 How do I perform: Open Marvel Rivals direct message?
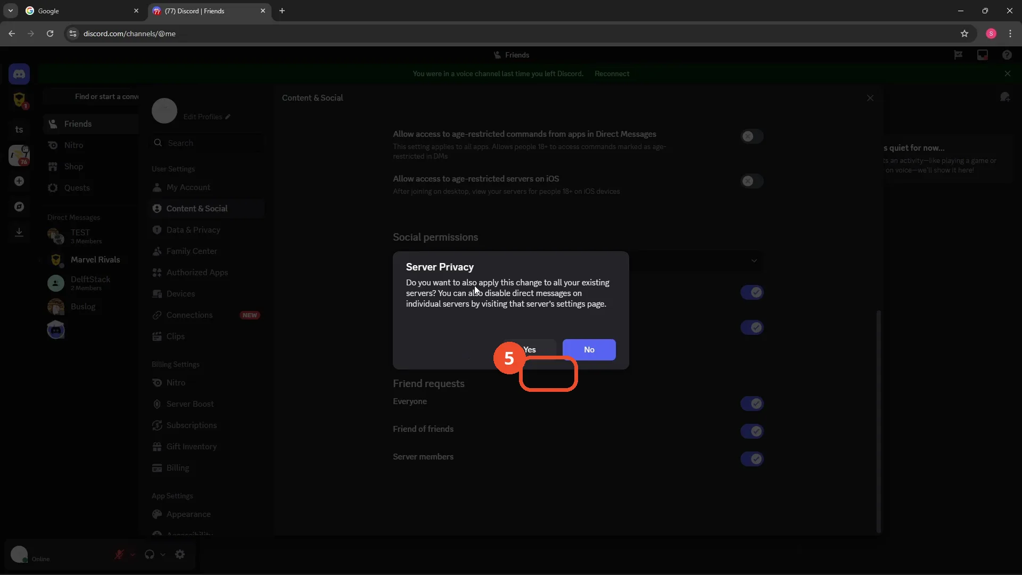[x=90, y=260]
